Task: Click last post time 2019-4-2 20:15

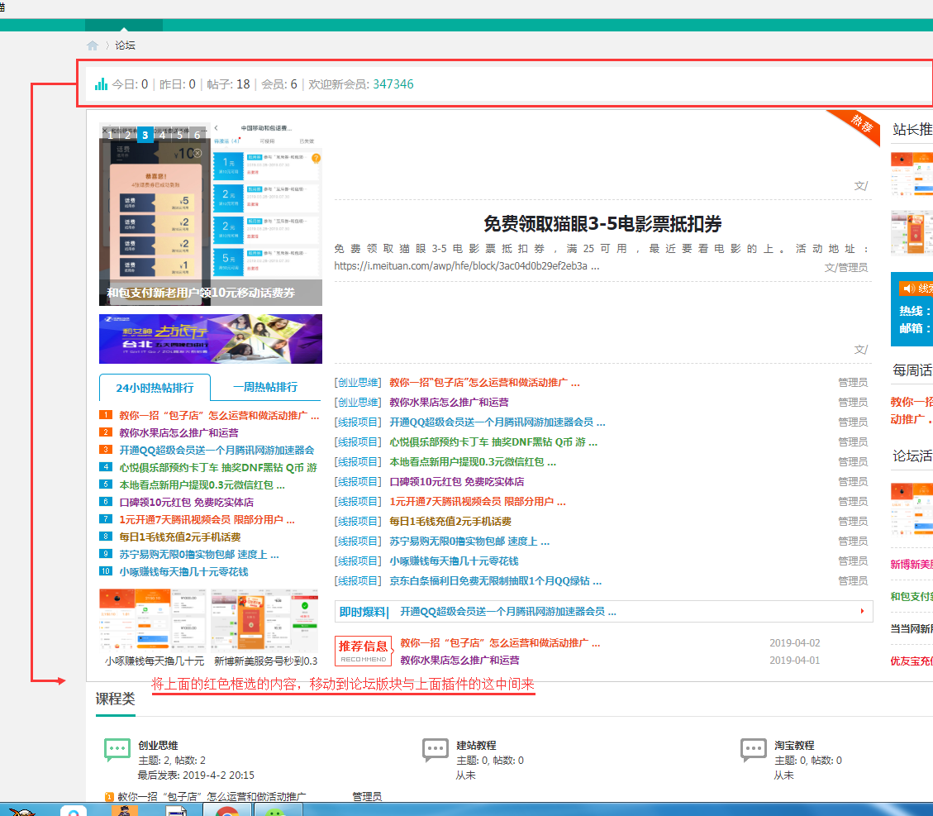Action: (218, 775)
